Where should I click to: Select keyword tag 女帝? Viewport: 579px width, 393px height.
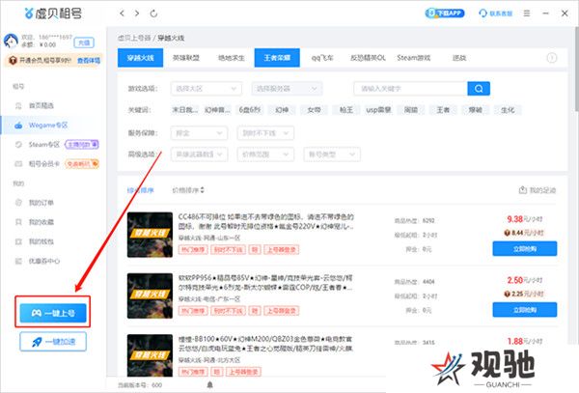315,110
